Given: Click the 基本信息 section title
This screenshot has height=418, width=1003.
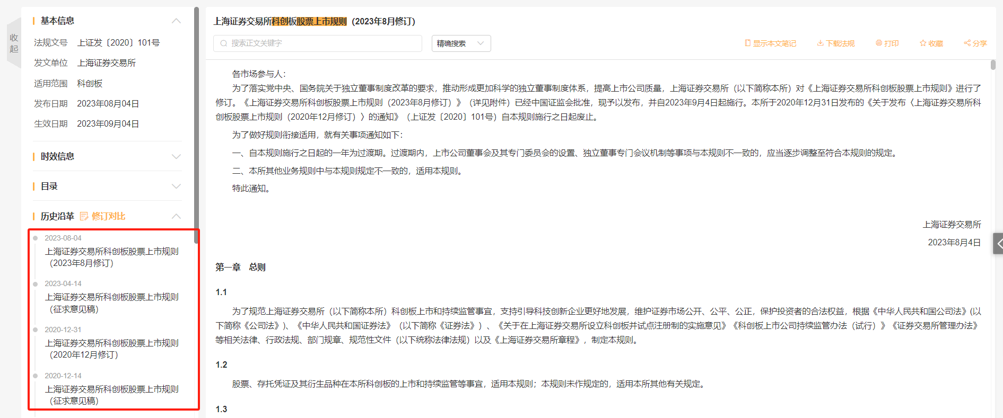Looking at the screenshot, I should coord(57,21).
